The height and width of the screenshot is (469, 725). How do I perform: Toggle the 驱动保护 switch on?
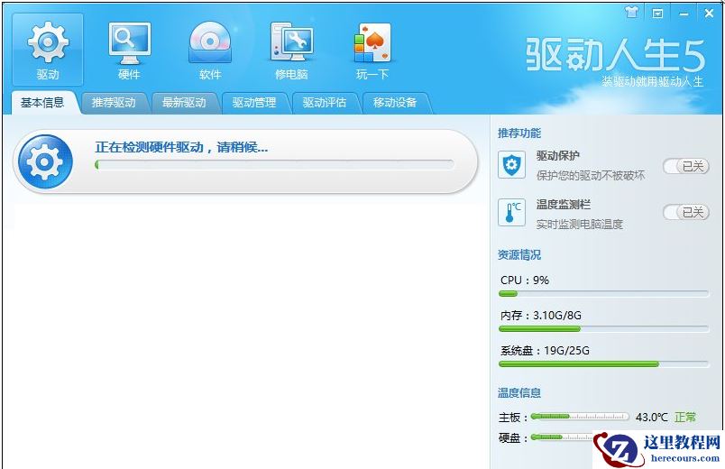point(686,166)
